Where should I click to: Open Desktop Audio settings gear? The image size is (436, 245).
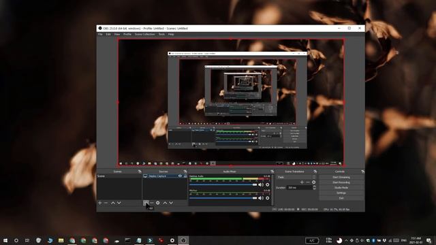point(268,184)
